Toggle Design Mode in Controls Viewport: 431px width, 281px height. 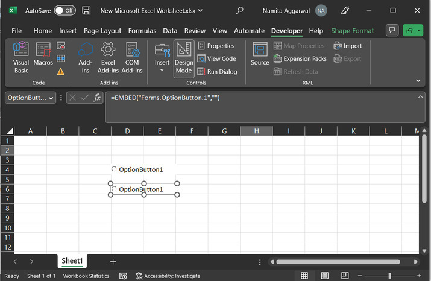point(184,58)
